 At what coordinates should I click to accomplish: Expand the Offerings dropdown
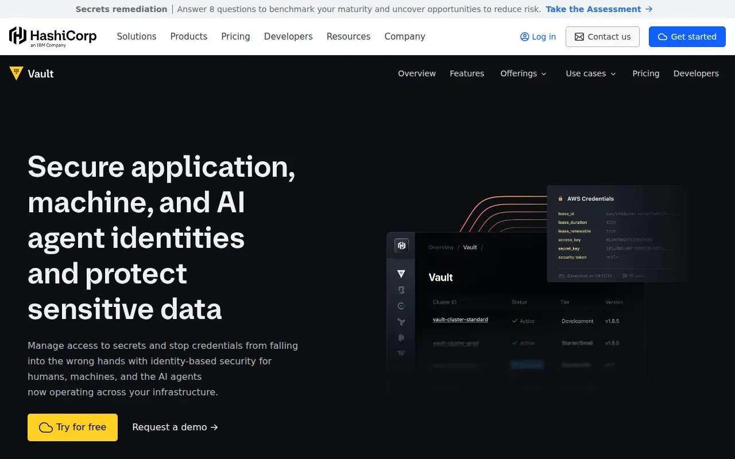pyautogui.click(x=523, y=73)
